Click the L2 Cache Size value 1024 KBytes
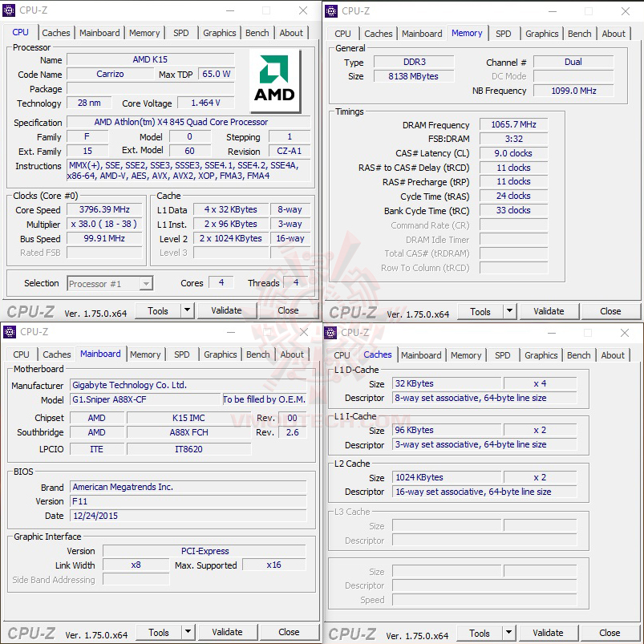644x644 pixels. [447, 477]
